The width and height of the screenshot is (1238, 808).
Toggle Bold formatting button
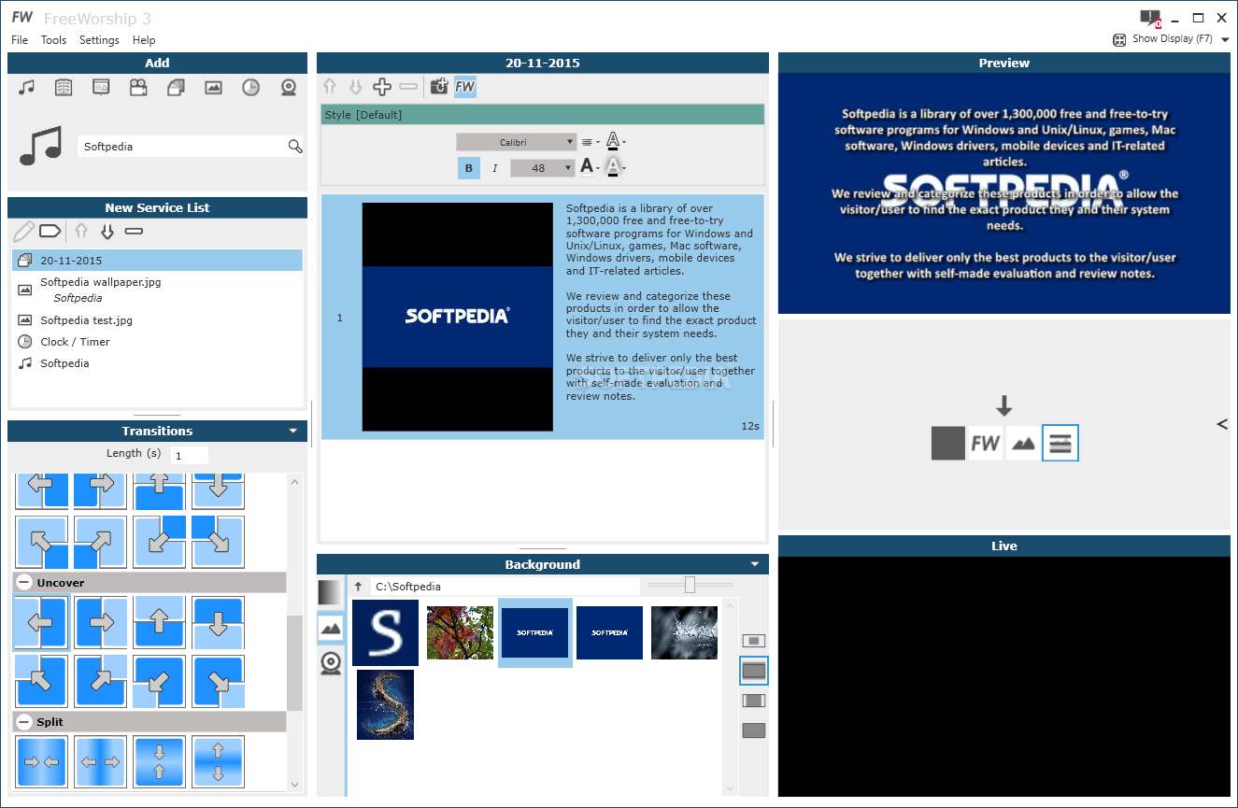point(469,168)
